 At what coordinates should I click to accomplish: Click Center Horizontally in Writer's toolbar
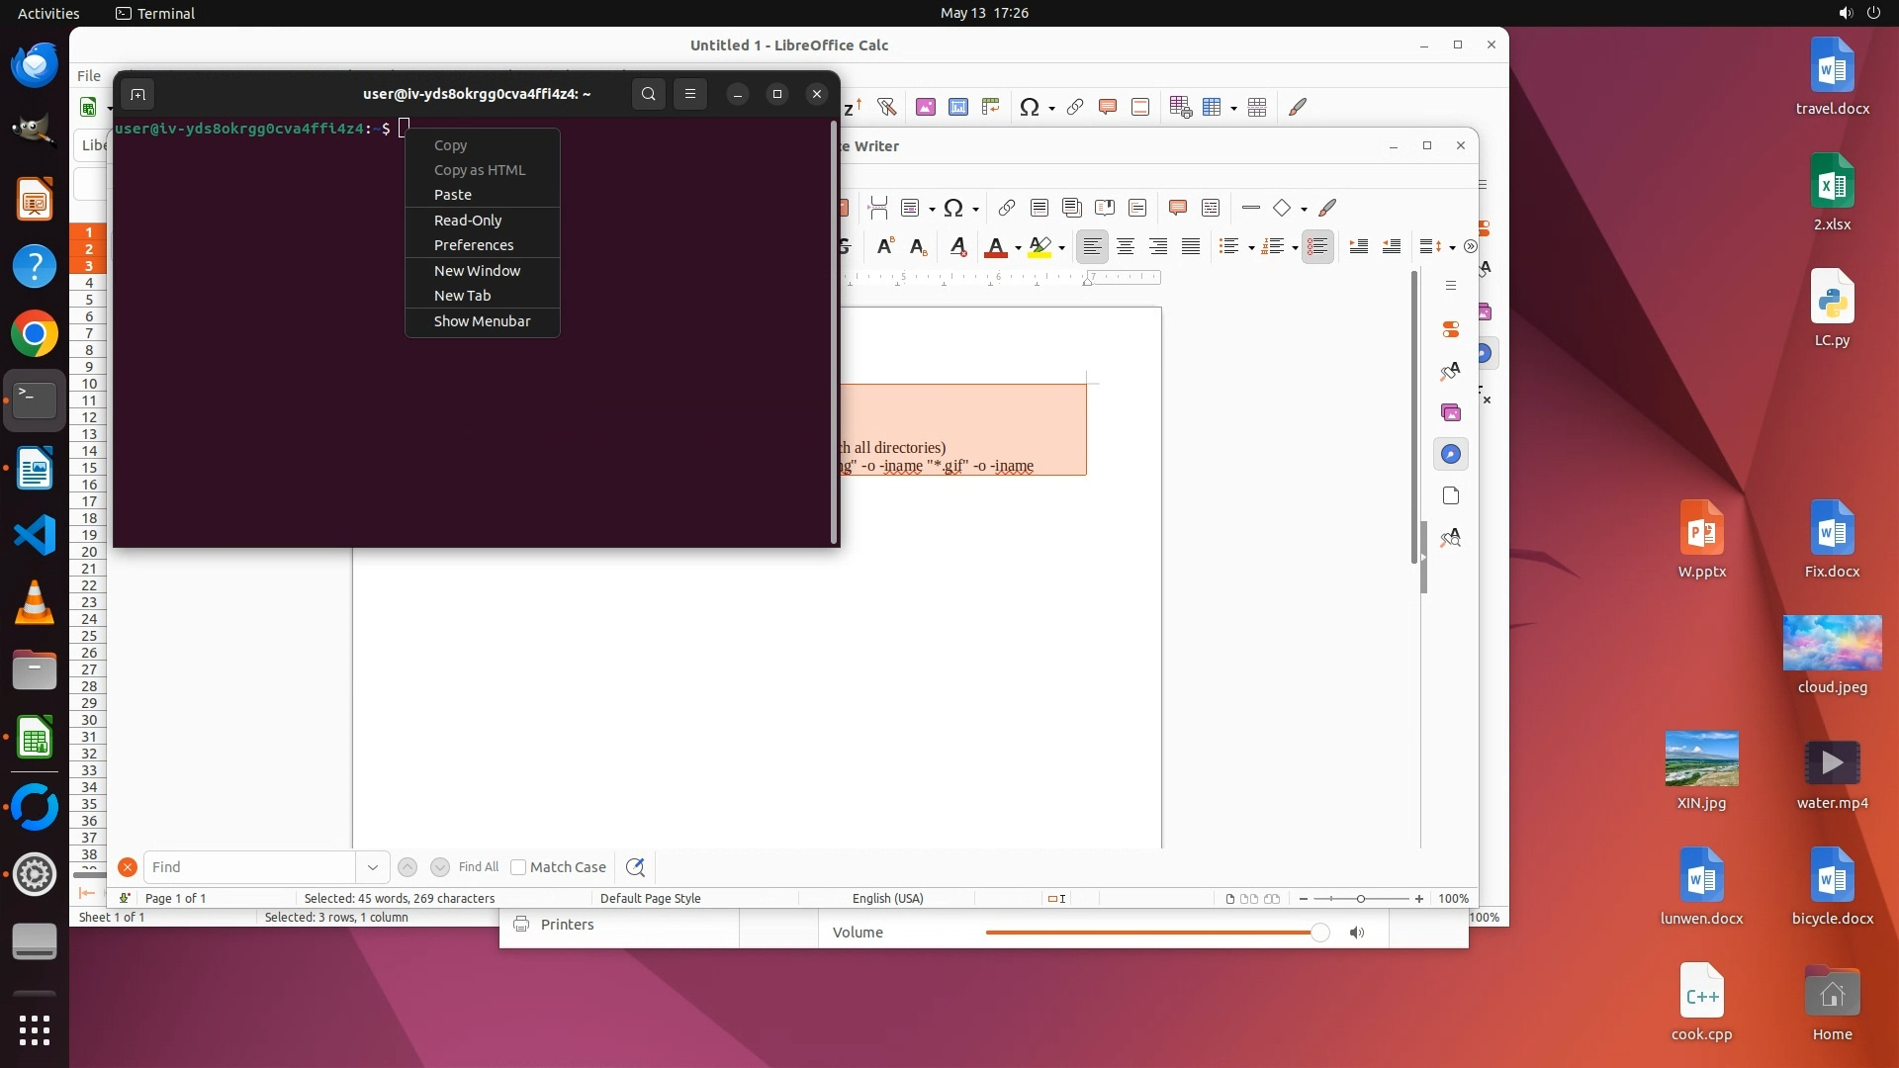coord(1126,247)
